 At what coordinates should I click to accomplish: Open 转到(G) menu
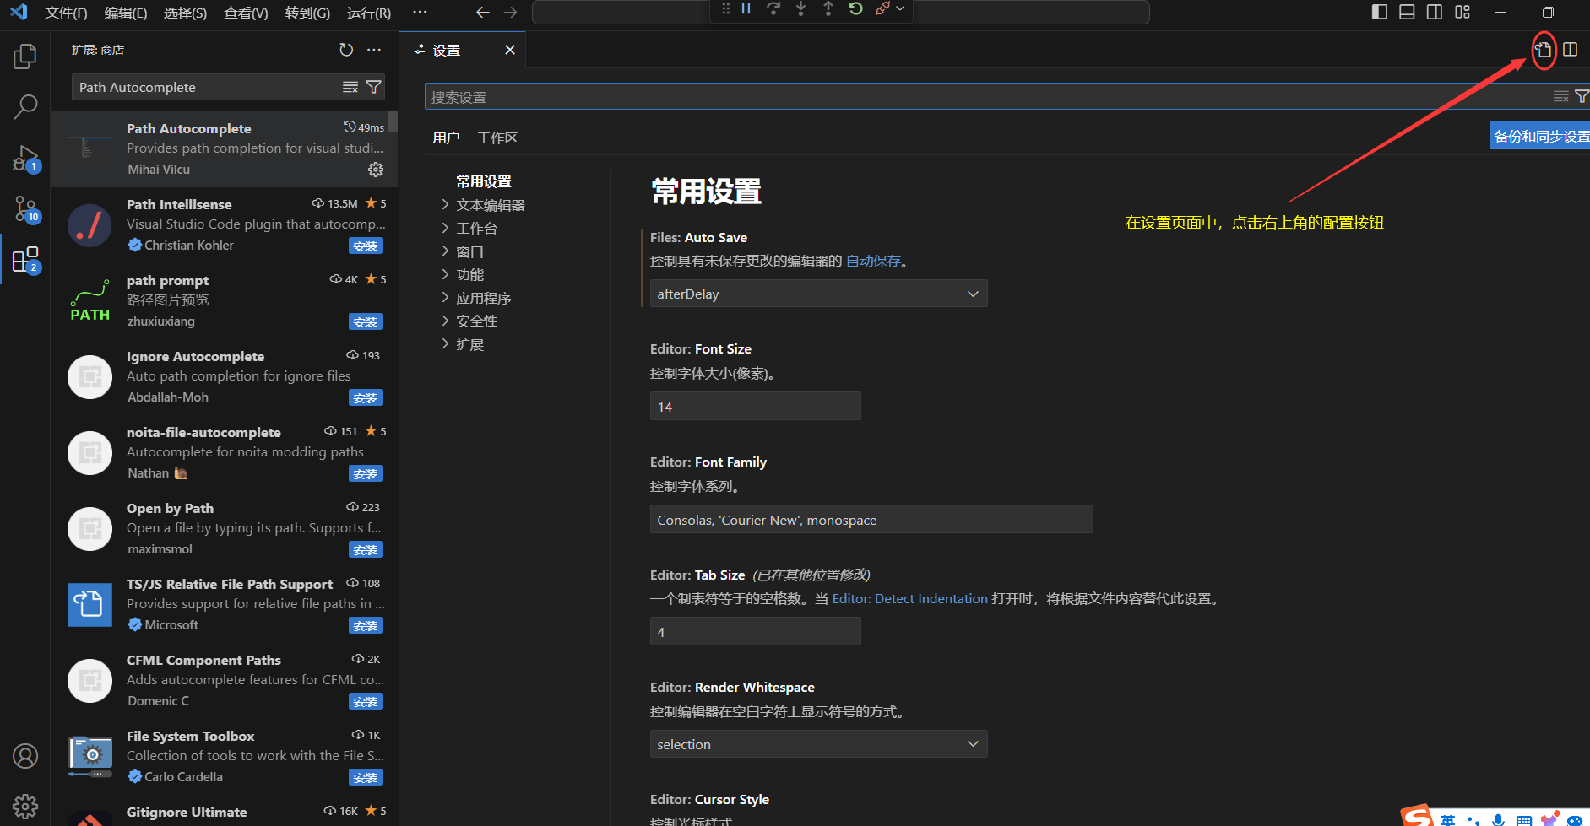point(307,13)
